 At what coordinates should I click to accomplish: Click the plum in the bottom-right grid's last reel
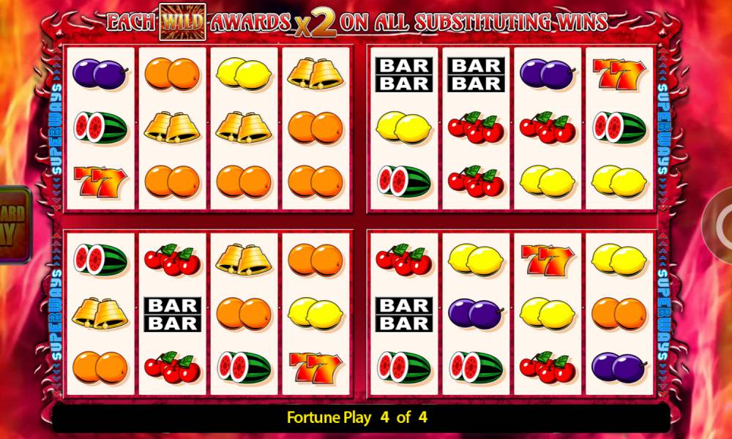[619, 367]
